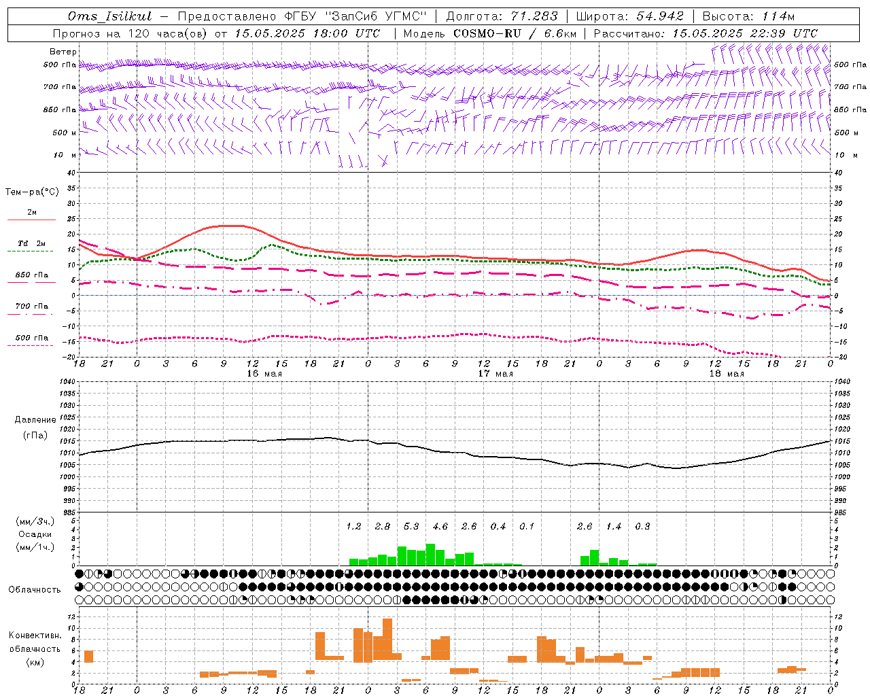Click the 'Облачность' cloudiness label
This screenshot has height=696, width=870.
point(35,590)
